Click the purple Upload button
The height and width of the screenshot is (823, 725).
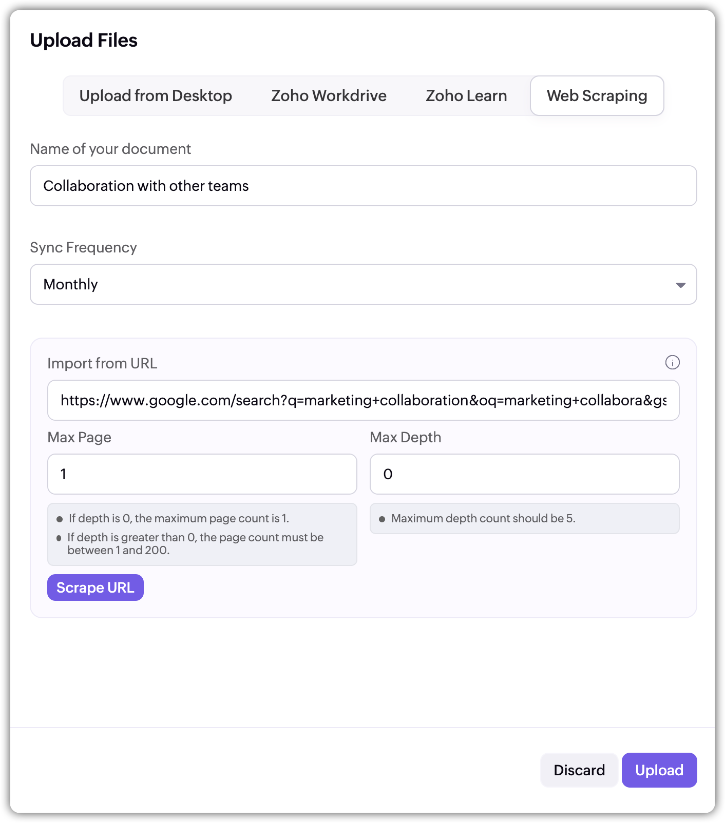click(659, 770)
